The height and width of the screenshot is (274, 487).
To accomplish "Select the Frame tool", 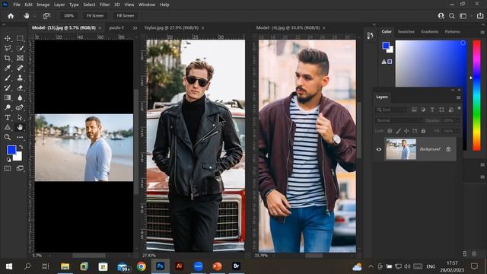I will tap(20, 58).
